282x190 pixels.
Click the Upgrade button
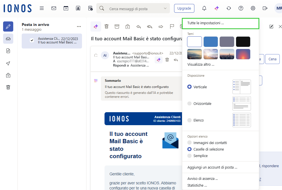[184, 8]
